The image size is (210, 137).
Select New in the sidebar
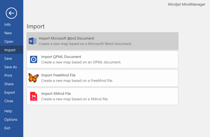pyautogui.click(x=8, y=33)
